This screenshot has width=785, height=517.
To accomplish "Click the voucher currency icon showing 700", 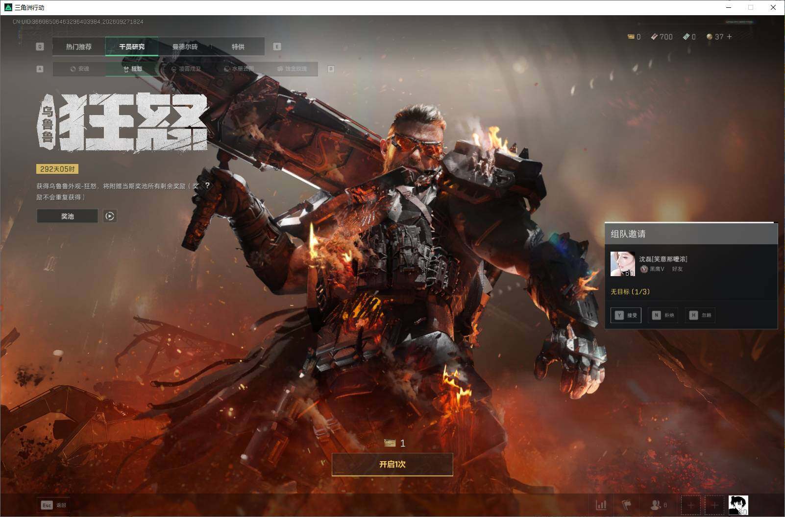I will (x=654, y=37).
